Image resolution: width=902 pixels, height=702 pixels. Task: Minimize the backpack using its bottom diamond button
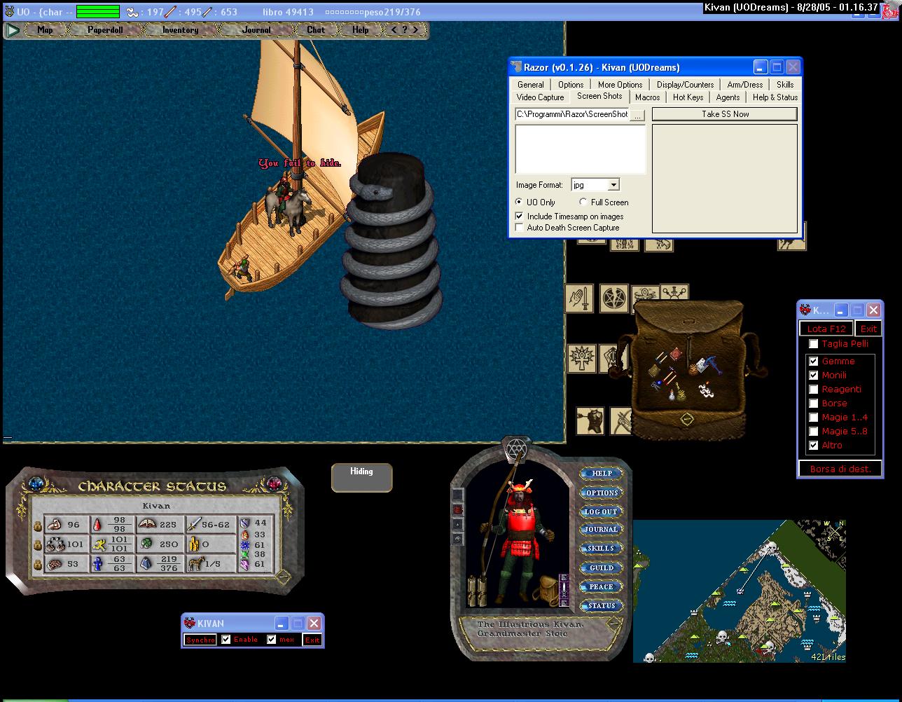click(687, 419)
